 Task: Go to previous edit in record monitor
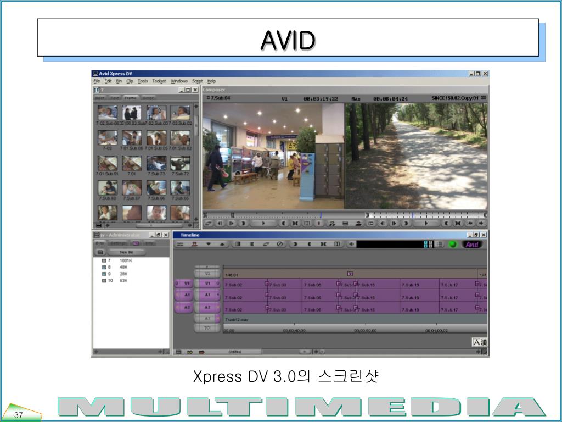[470, 223]
